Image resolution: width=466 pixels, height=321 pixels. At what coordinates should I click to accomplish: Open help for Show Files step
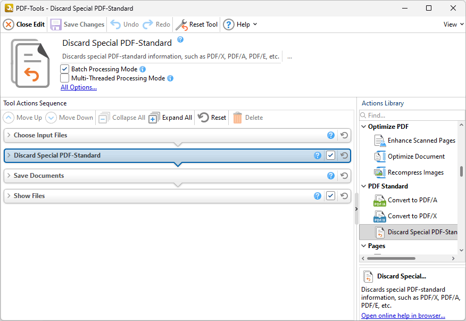coord(318,196)
